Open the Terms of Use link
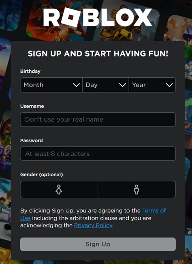 [154, 211]
